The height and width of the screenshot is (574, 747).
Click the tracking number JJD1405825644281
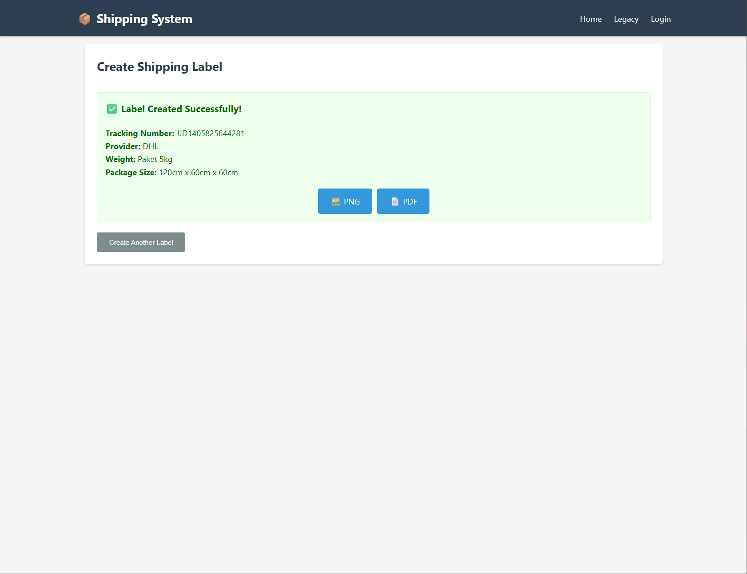[x=210, y=133]
